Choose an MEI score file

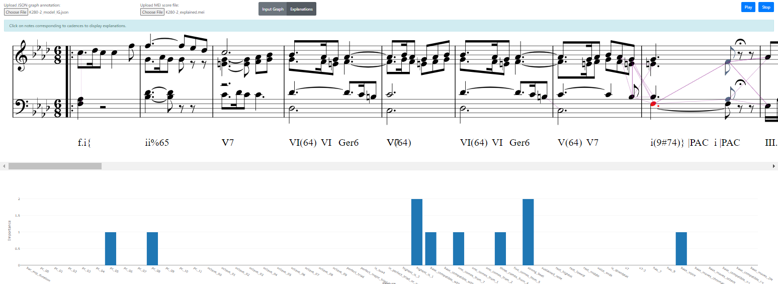152,12
